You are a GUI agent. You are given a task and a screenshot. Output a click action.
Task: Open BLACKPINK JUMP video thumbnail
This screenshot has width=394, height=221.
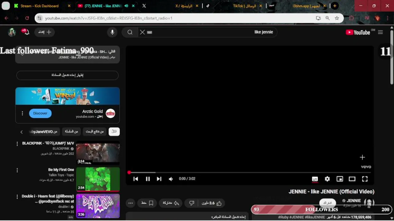click(98, 153)
